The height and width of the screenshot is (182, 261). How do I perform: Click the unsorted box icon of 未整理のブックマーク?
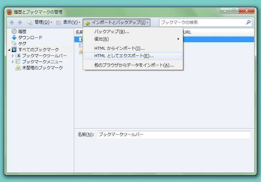coord(18,68)
